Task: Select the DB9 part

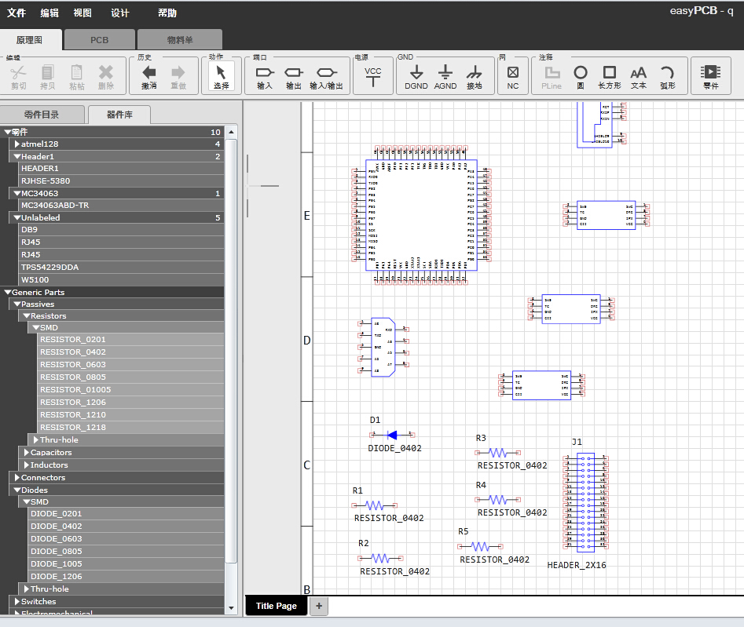Action: [122, 230]
